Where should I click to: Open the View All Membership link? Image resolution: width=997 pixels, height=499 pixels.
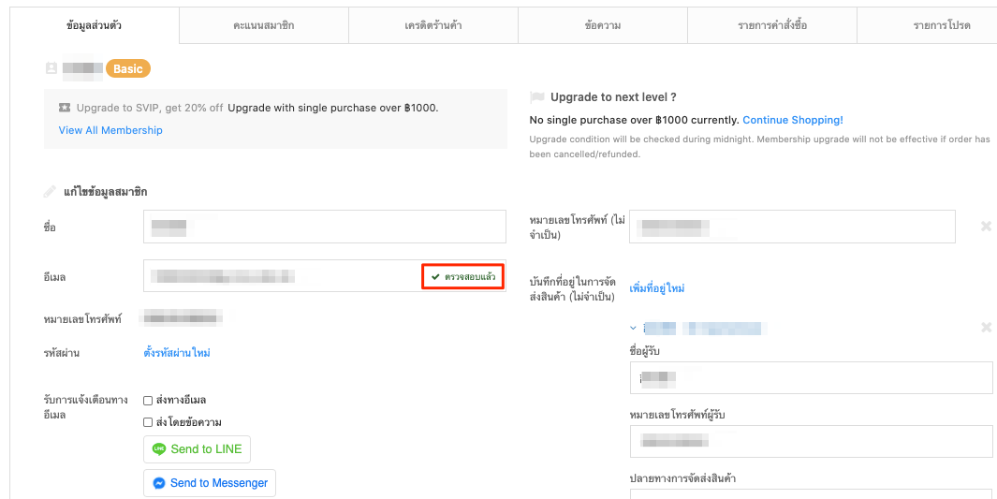110,130
